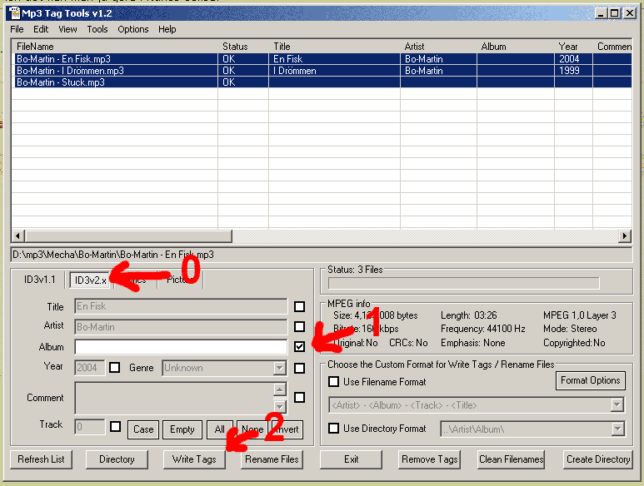Minimize the Mp3 Tag Tools window
This screenshot has height=486, width=644.
click(602, 13)
